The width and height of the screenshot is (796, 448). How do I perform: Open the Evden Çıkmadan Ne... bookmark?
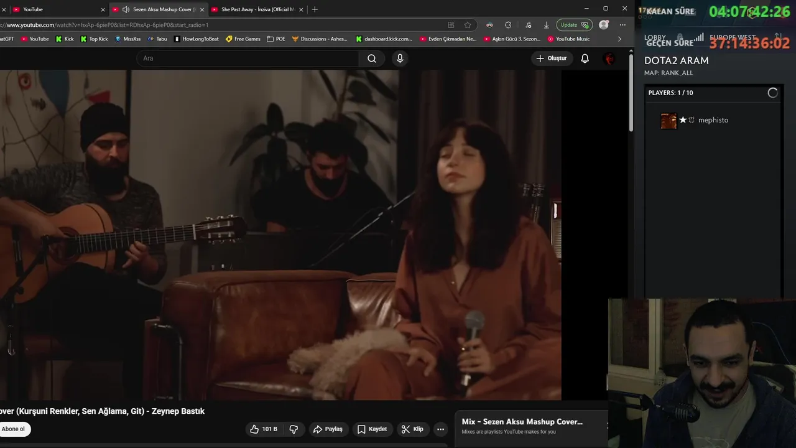click(x=448, y=39)
